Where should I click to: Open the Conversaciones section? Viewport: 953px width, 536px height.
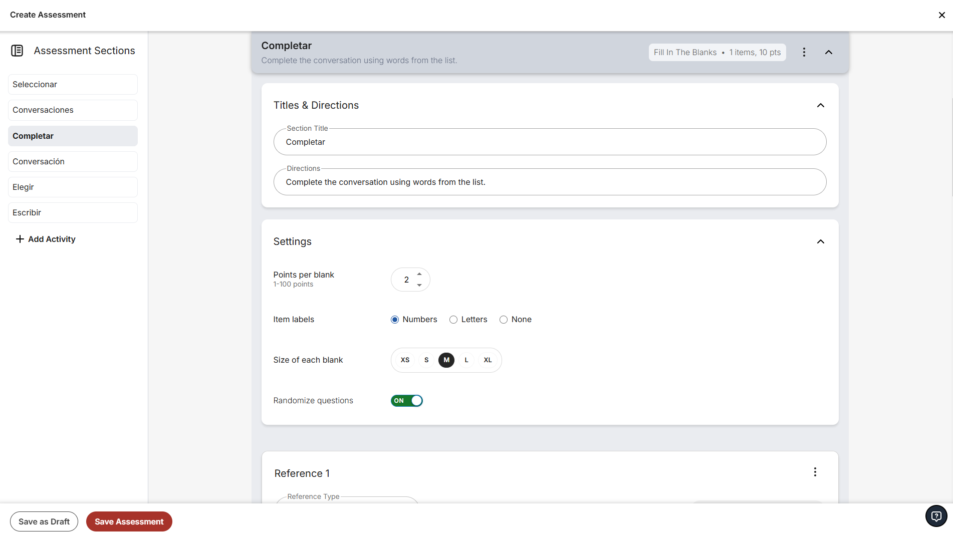point(73,110)
